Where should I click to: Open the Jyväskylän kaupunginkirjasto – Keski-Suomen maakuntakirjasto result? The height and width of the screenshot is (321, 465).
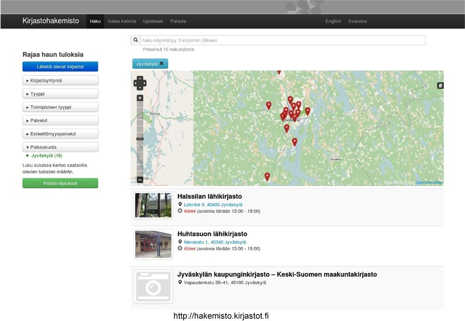pyautogui.click(x=277, y=274)
